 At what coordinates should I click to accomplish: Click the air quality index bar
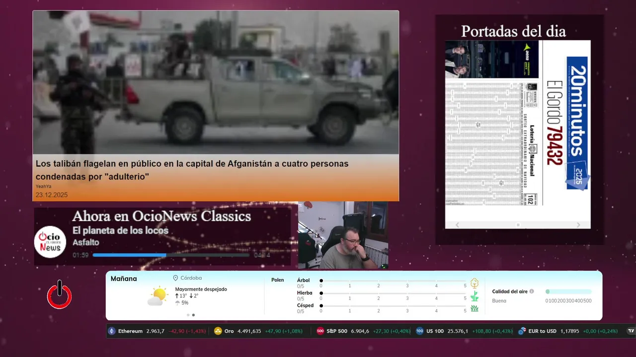[568, 292]
